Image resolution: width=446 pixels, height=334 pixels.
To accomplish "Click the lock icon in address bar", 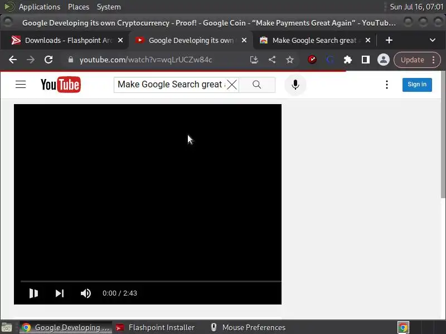I will pyautogui.click(x=71, y=60).
